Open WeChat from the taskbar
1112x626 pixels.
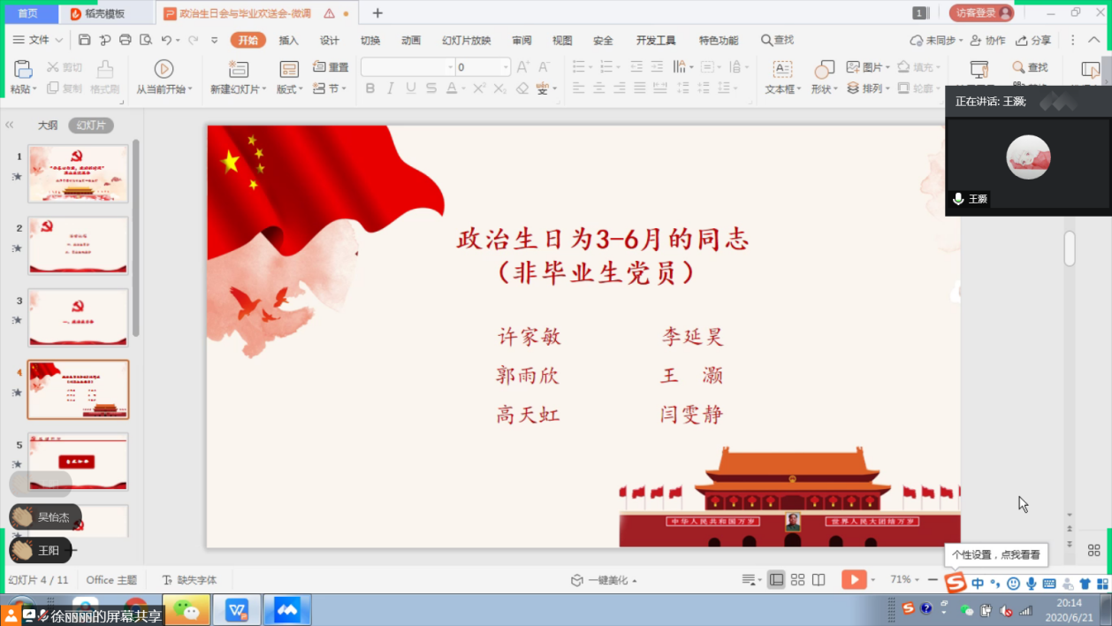pyautogui.click(x=187, y=610)
